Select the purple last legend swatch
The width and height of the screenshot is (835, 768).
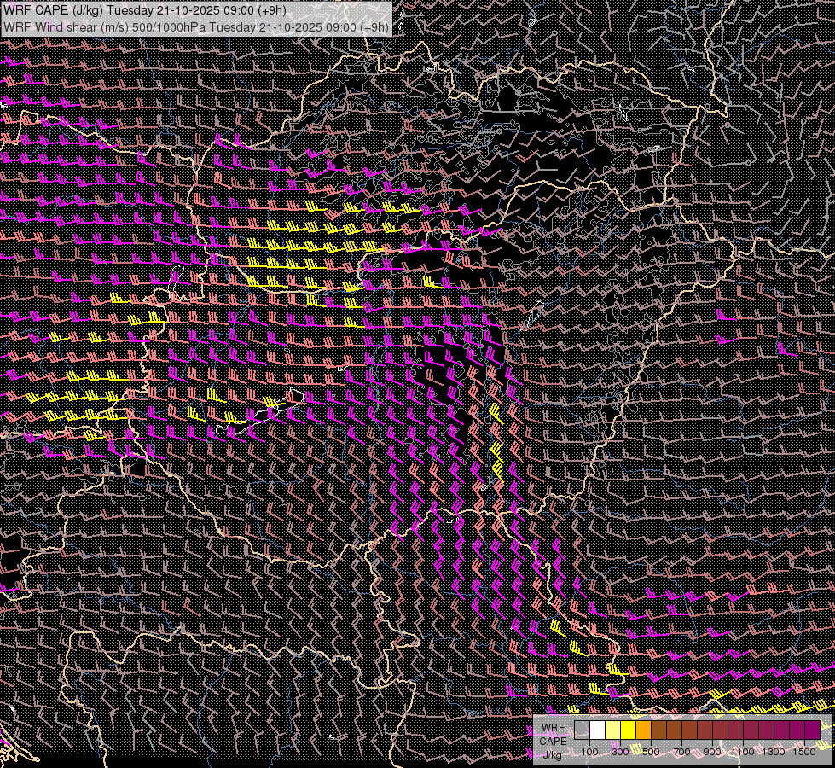click(813, 730)
